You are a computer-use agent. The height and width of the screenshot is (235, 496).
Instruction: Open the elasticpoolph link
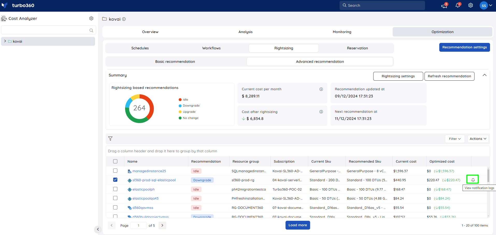click(x=143, y=189)
